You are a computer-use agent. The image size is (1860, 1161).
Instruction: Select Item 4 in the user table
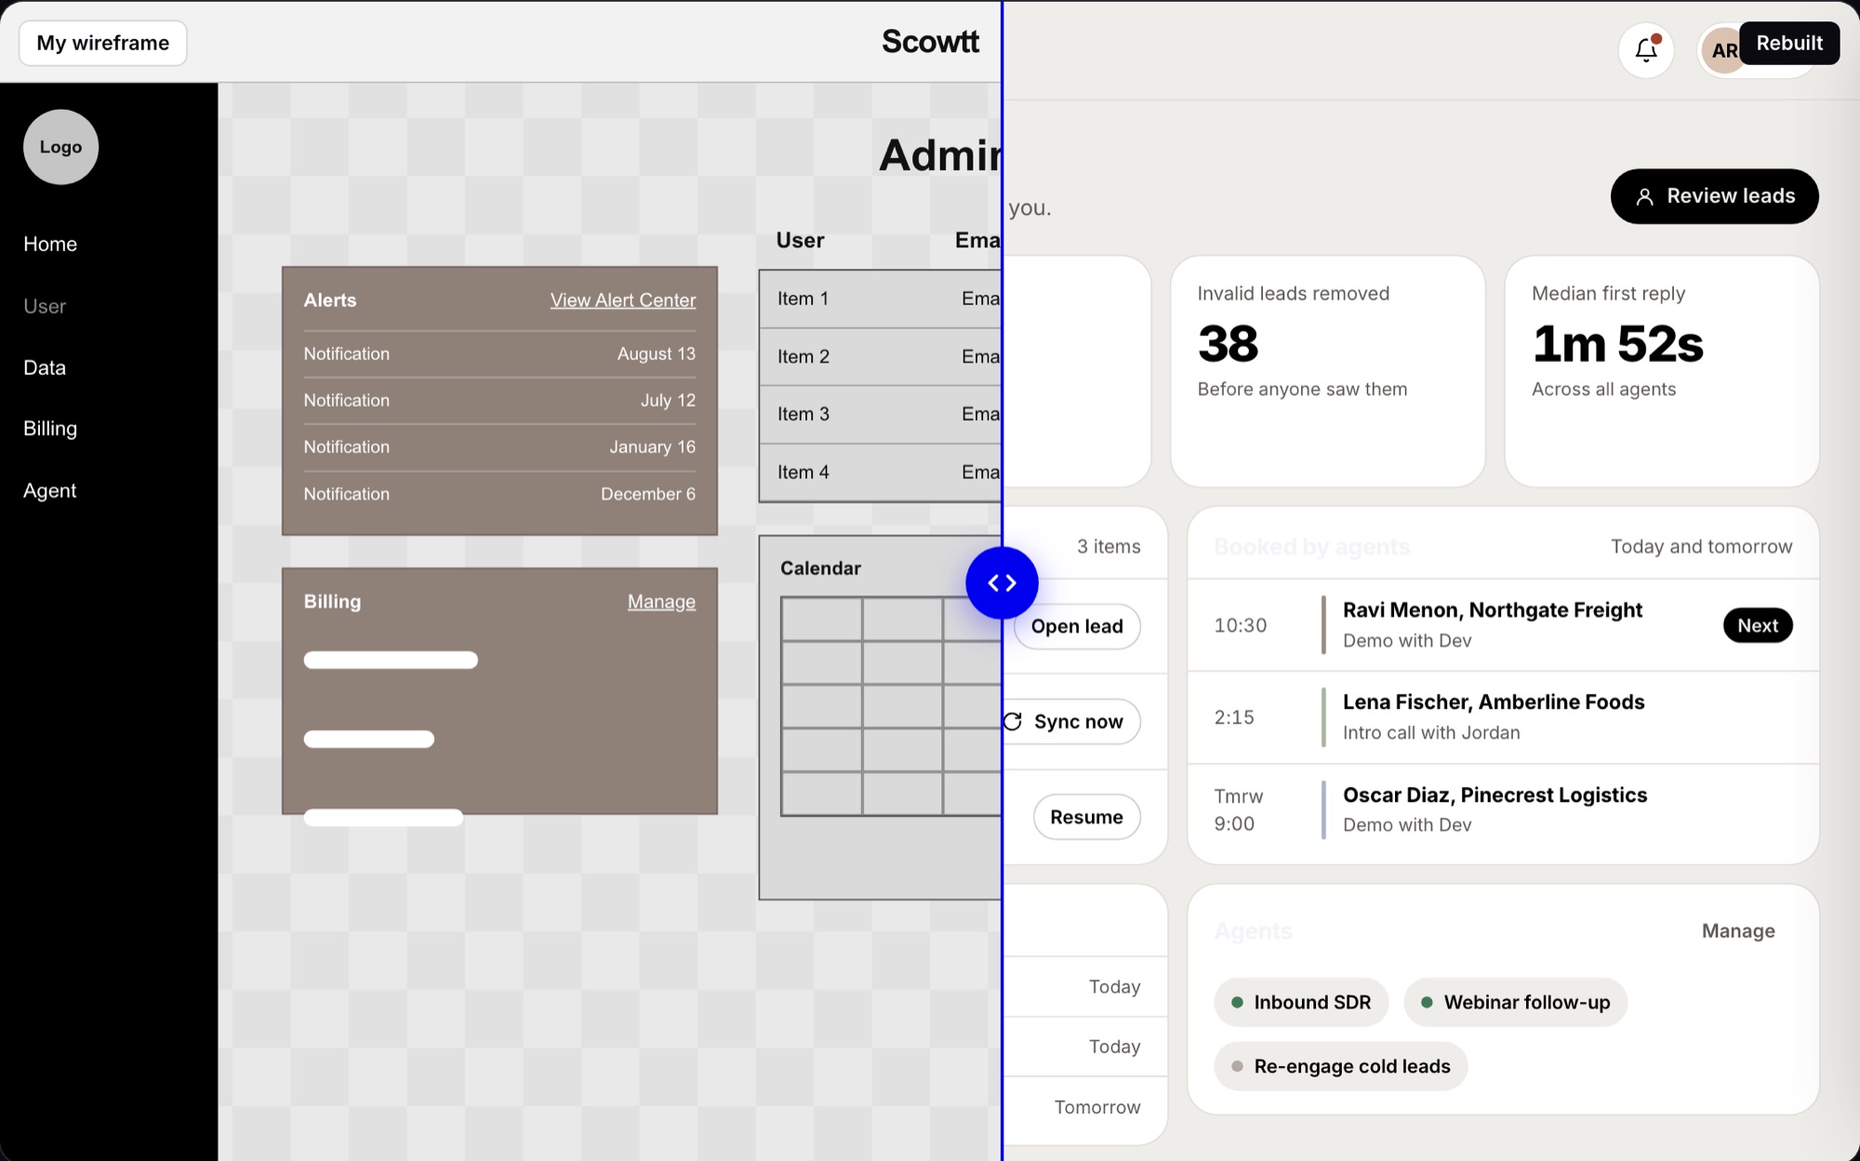[x=881, y=472]
